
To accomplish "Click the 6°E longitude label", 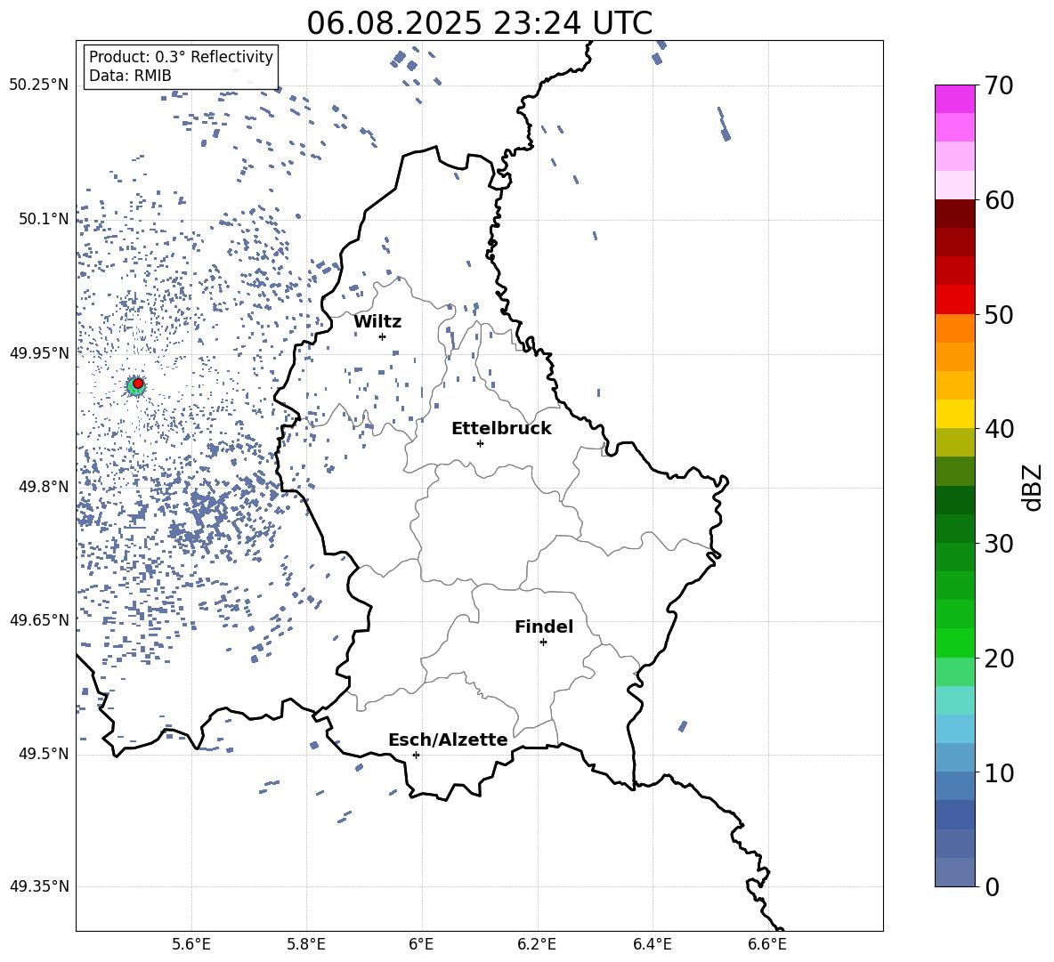I will tap(421, 944).
